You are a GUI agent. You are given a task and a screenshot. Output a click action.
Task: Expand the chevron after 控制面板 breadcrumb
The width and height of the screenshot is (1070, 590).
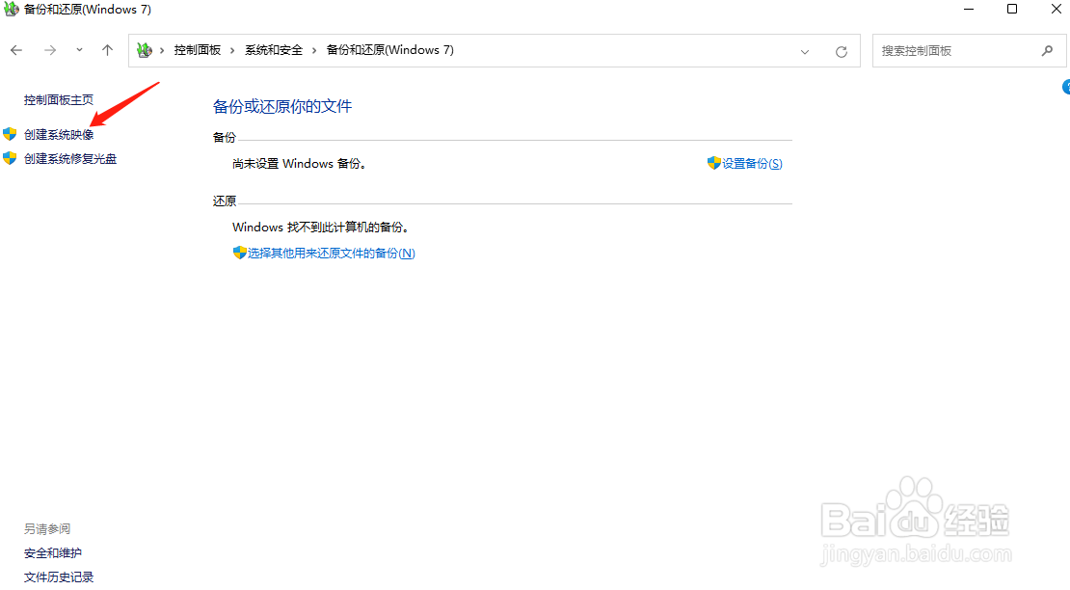coord(232,50)
